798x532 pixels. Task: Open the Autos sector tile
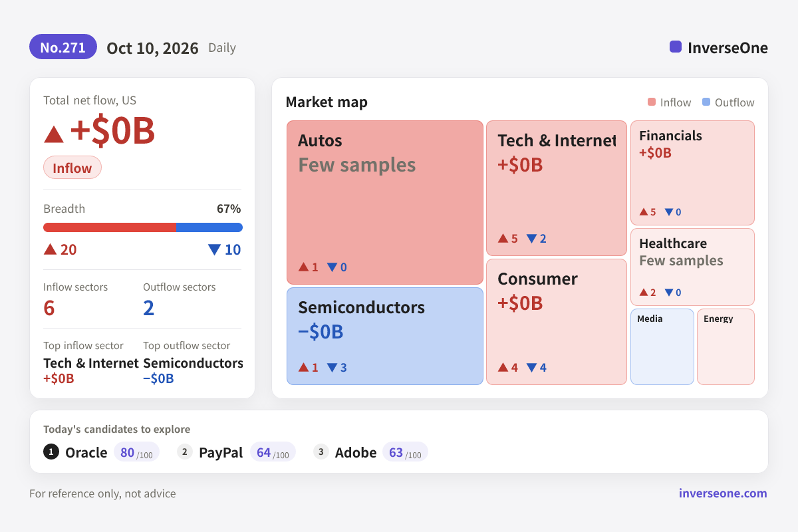point(385,202)
